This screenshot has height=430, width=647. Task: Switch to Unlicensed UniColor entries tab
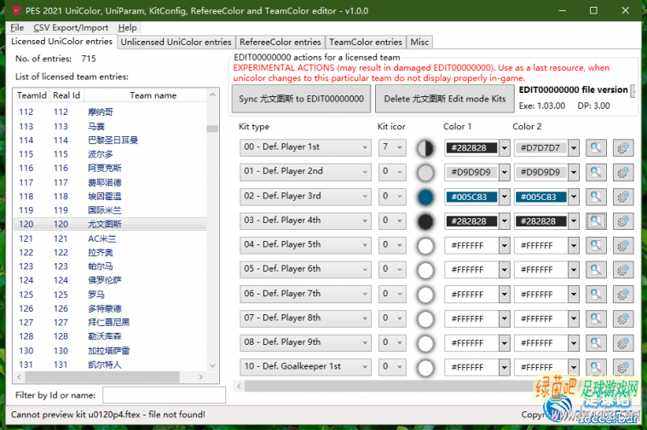pyautogui.click(x=176, y=42)
